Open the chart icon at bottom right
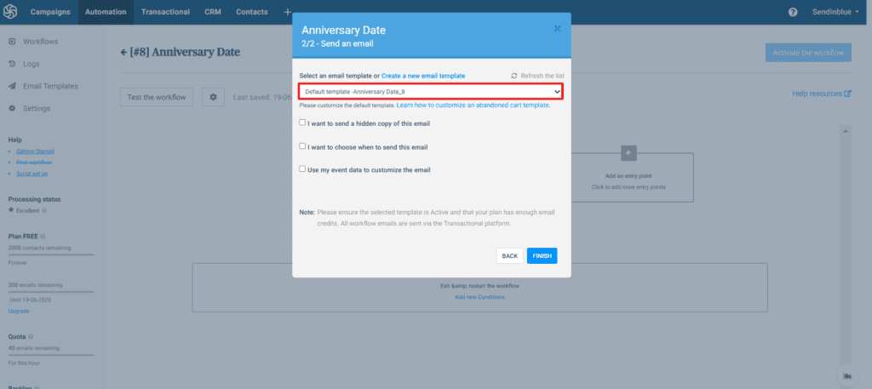 tap(847, 375)
